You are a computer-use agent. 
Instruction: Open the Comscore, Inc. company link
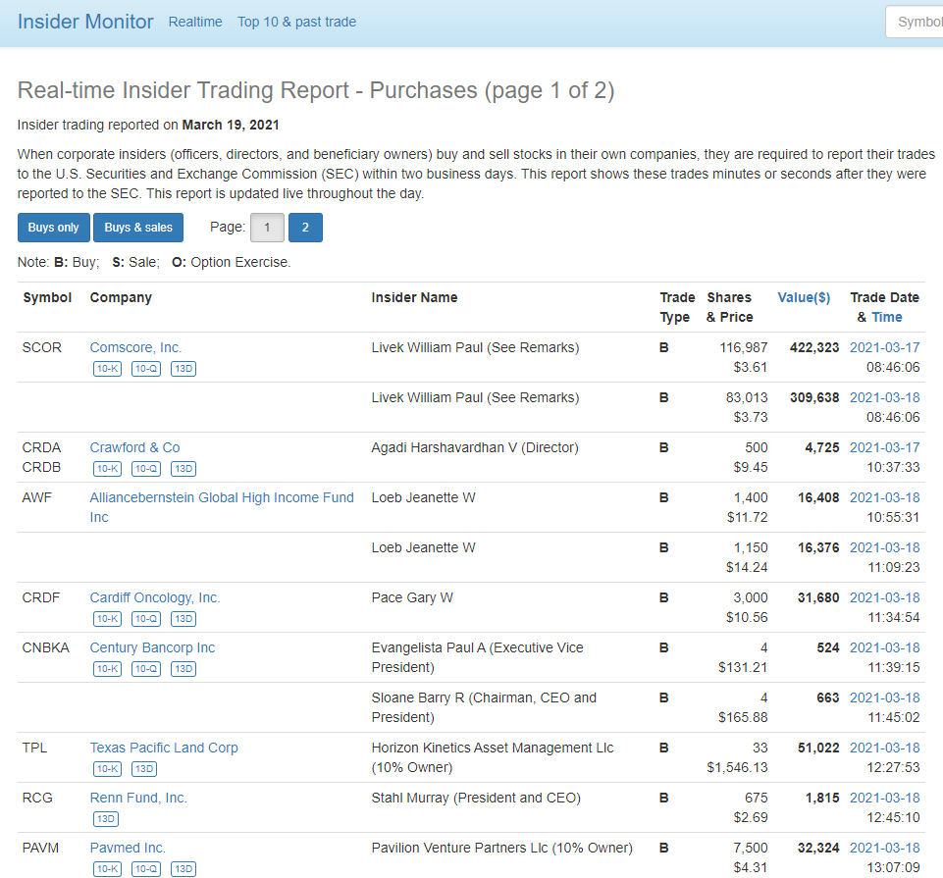click(136, 347)
